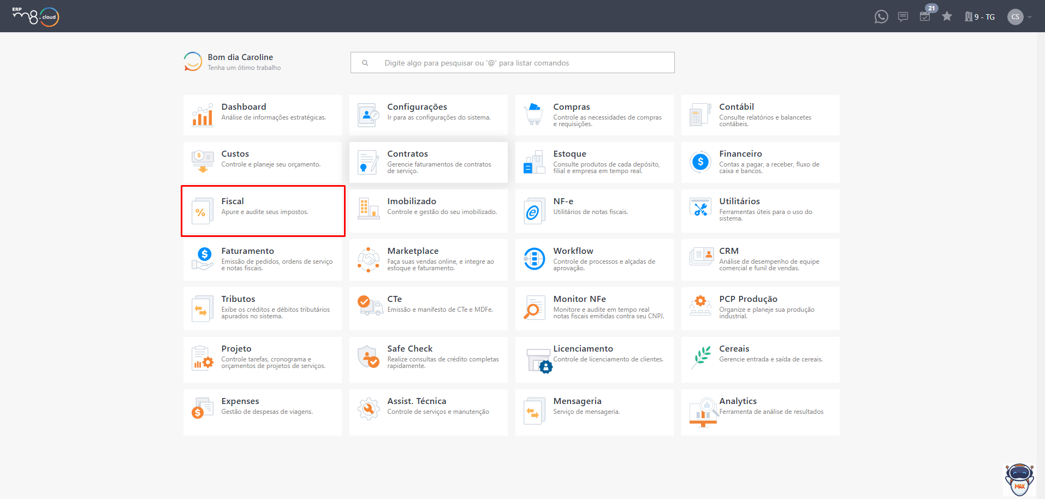Open the MAX assistant robot
1045x499 pixels.
click(1019, 479)
